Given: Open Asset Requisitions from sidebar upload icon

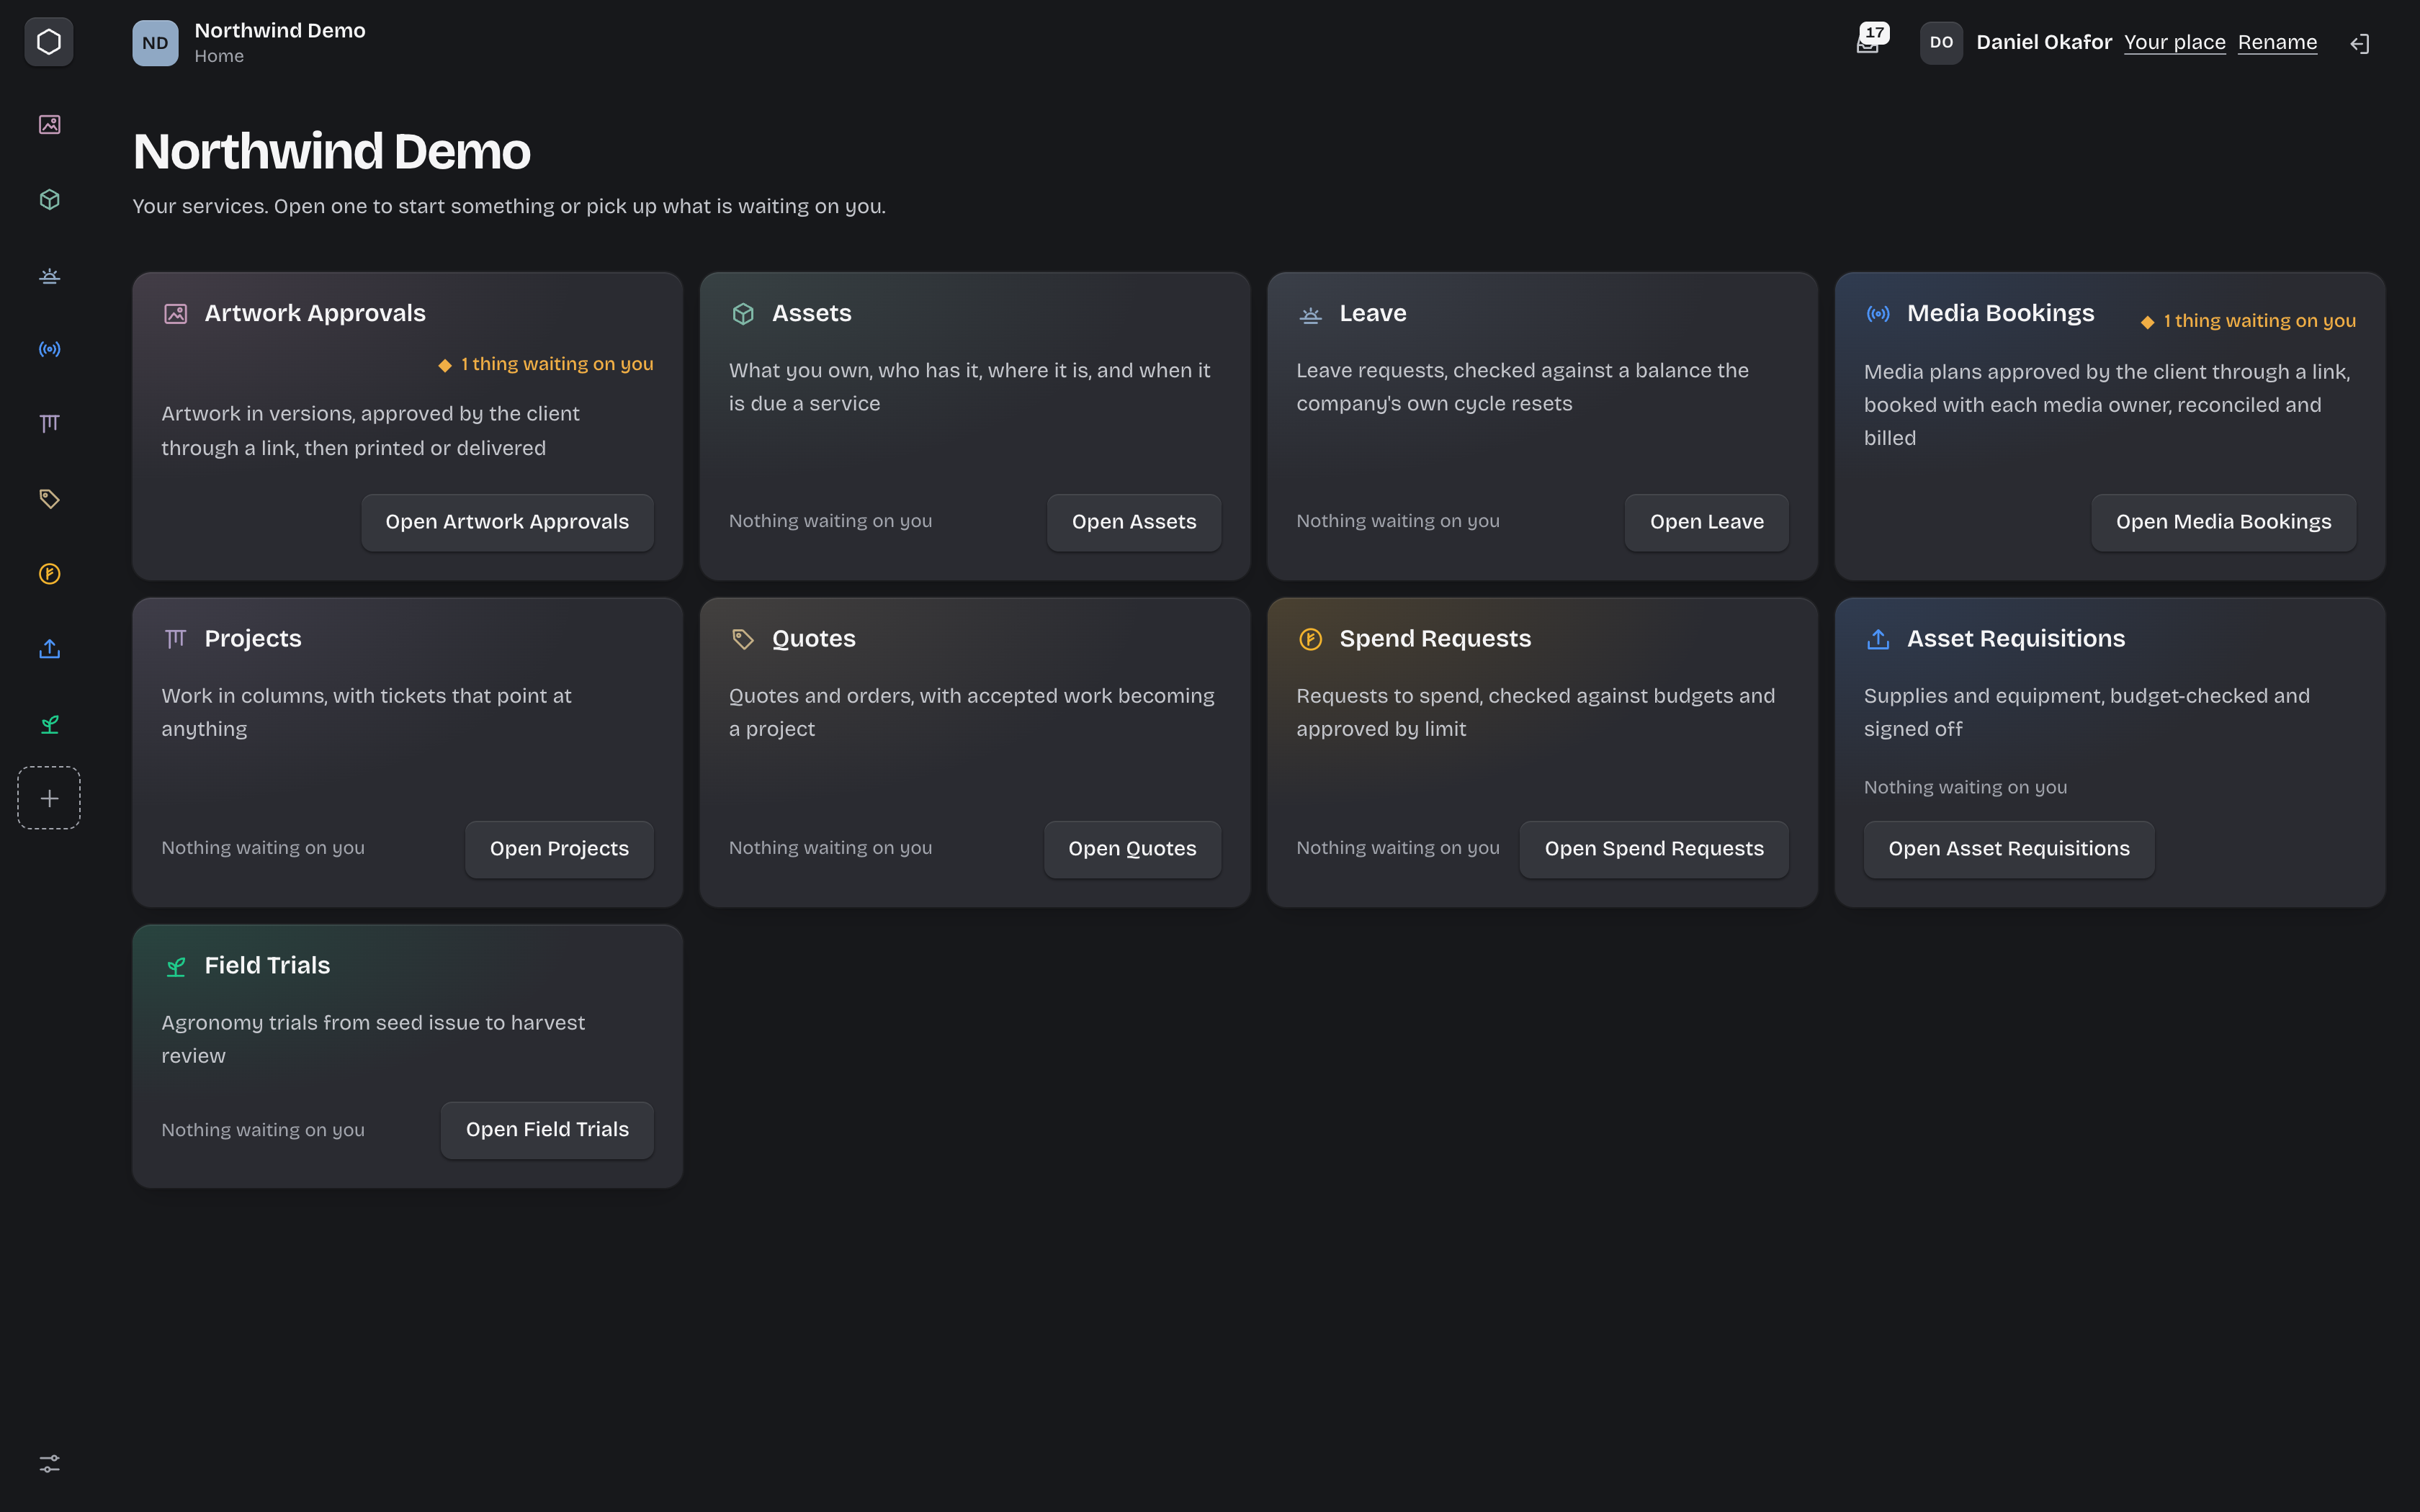Looking at the screenshot, I should [x=49, y=649].
